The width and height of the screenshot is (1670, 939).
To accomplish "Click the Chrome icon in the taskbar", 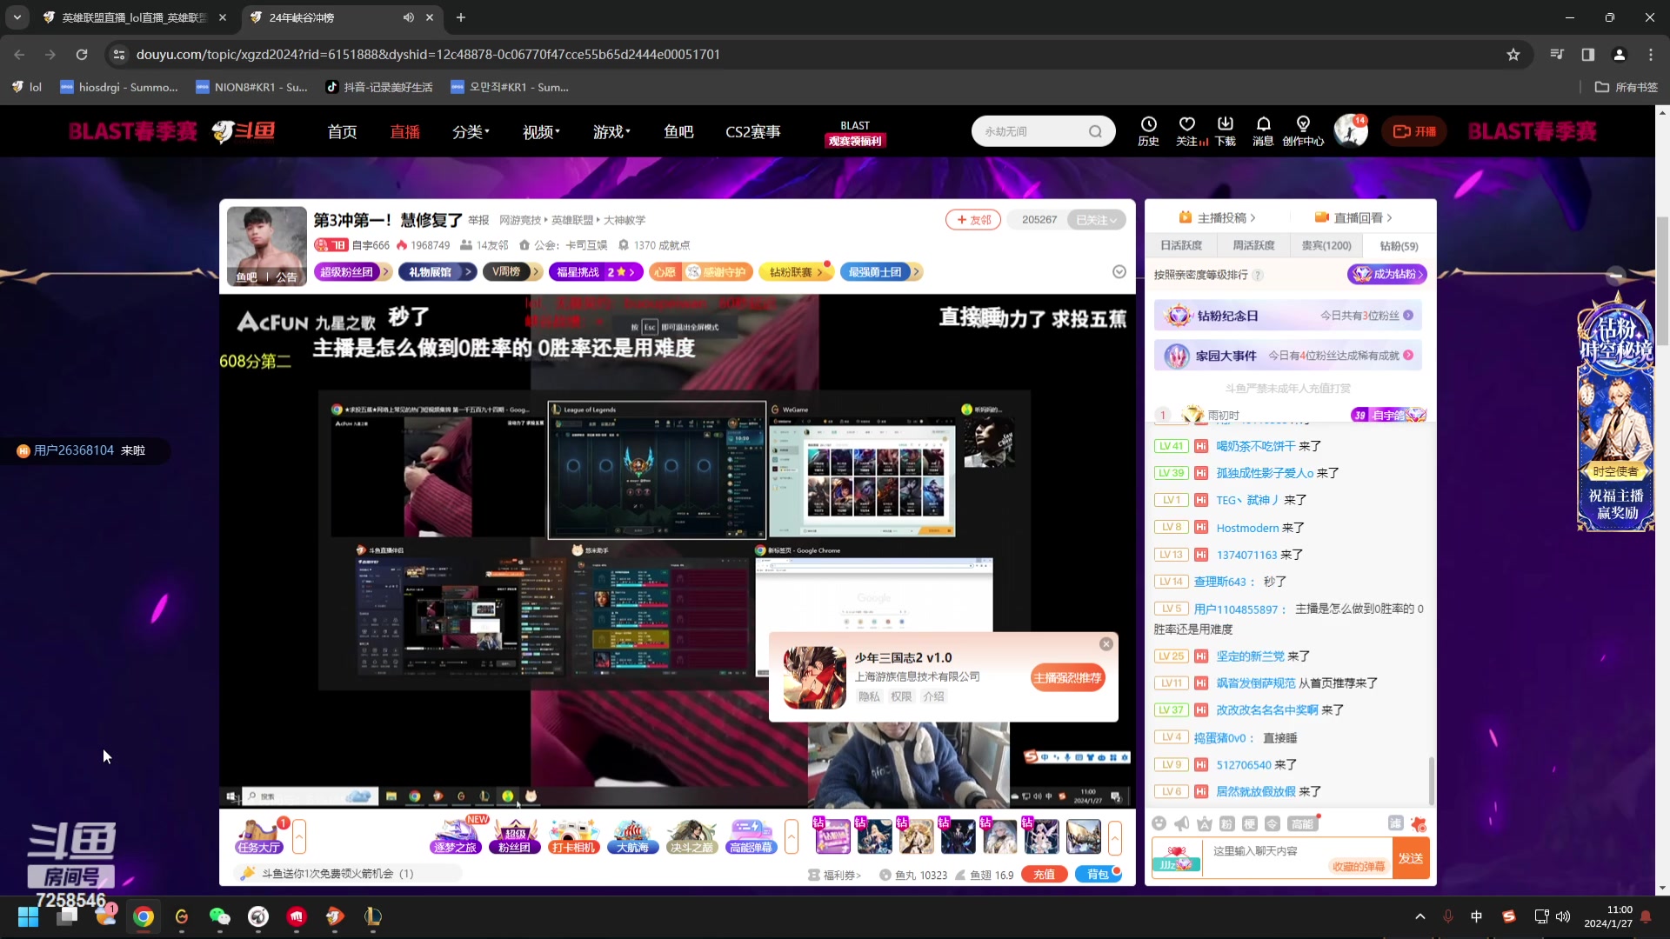I will (x=144, y=916).
